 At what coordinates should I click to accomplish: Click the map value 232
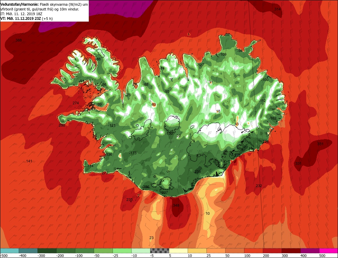click(259, 186)
